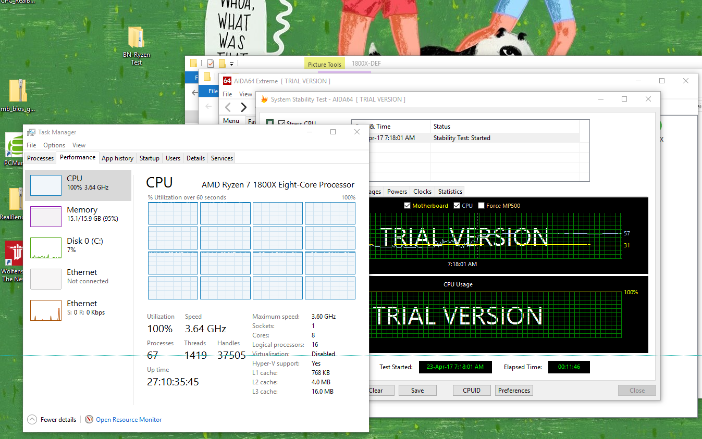The height and width of the screenshot is (439, 702).
Task: Uncheck the CPU temperature checkbox
Action: click(x=457, y=206)
